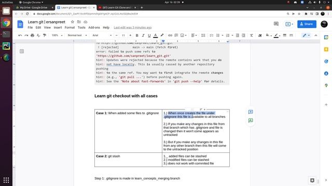Switch to My Drive - Google Drive tab

[x=34, y=7]
